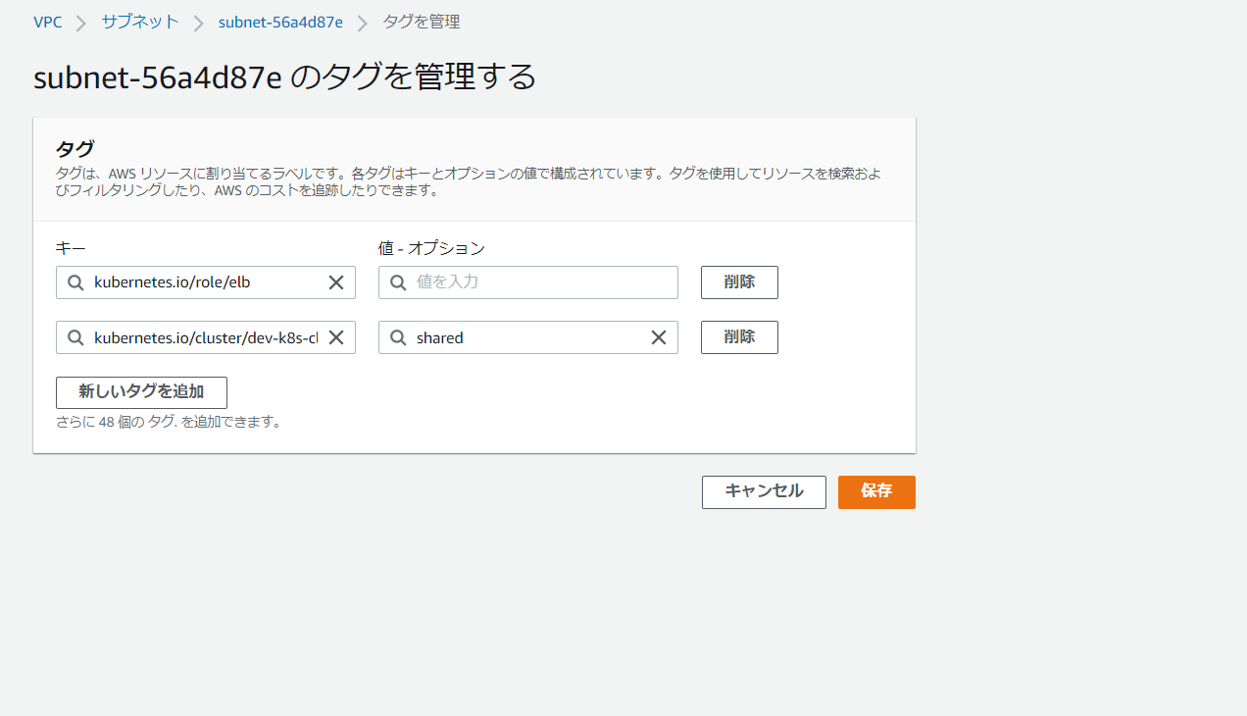
Task: Click タグを管理 breadcrumb item
Action: (x=421, y=22)
